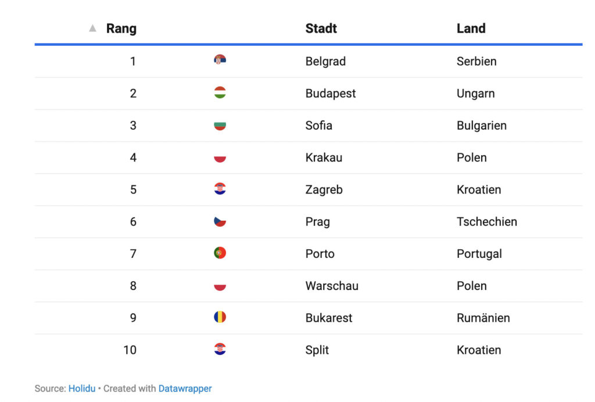This screenshot has width=595, height=402.
Task: Sort table by Stadt column header
Action: 321,28
